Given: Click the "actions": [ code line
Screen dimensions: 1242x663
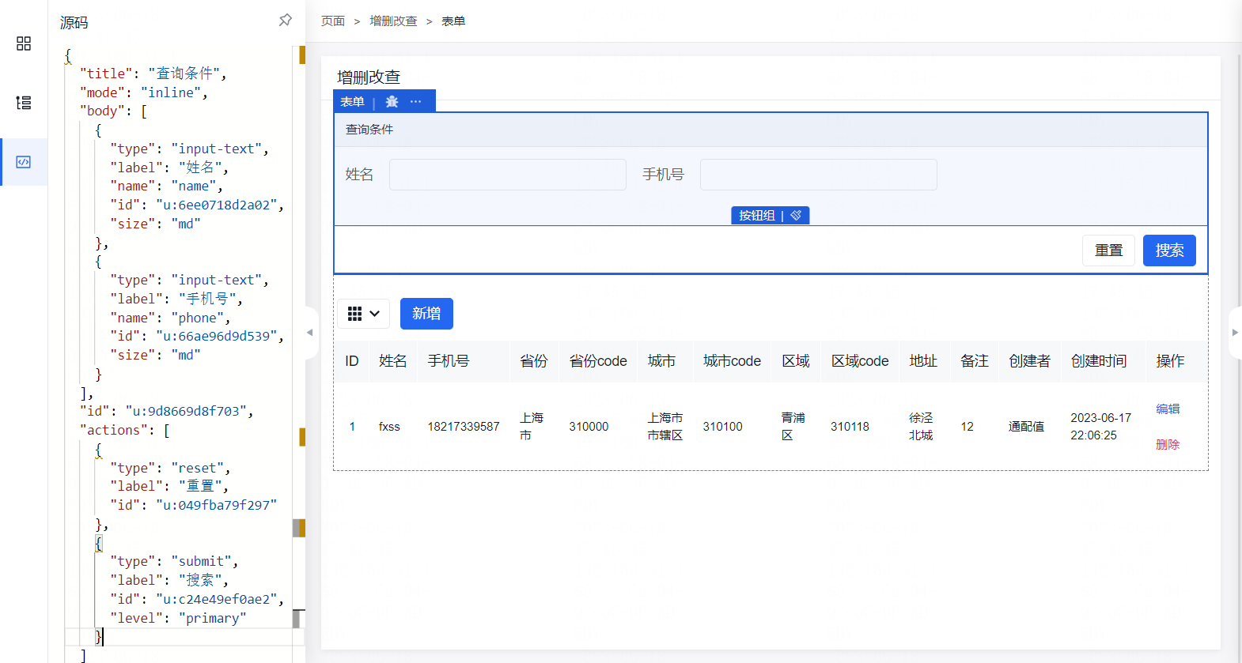Looking at the screenshot, I should tap(124, 430).
